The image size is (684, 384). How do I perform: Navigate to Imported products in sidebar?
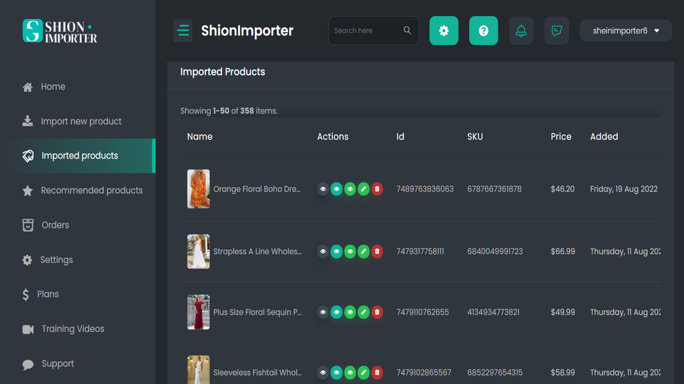point(80,155)
